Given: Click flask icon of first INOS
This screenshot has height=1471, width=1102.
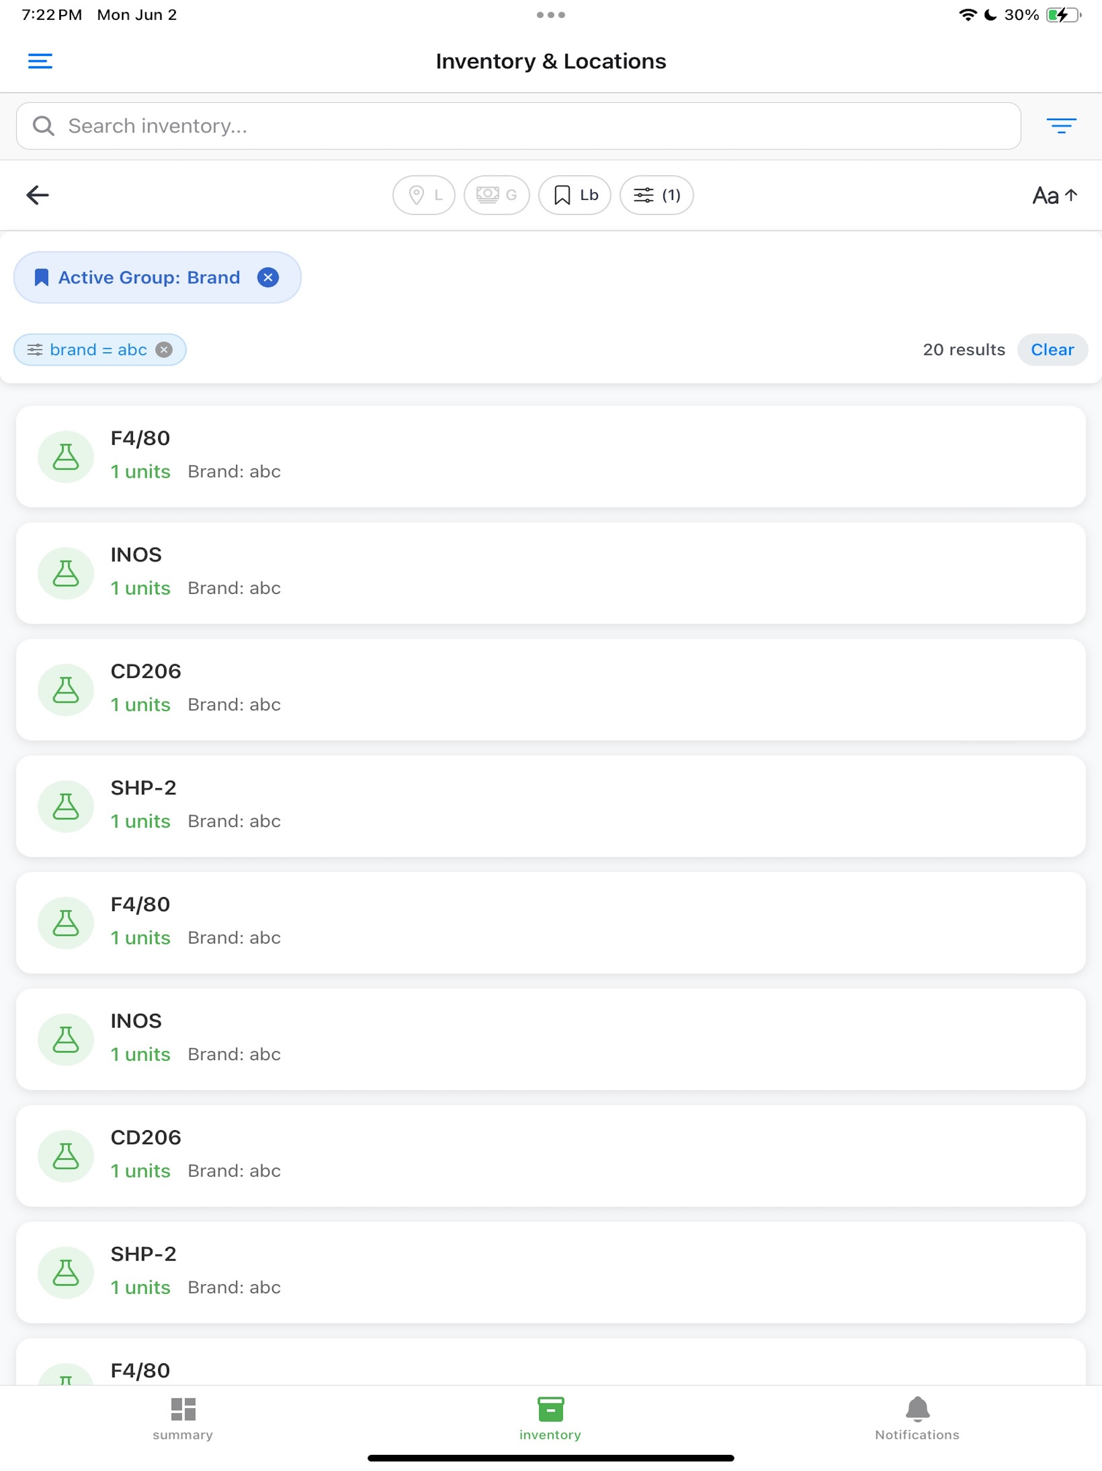Looking at the screenshot, I should (x=66, y=573).
